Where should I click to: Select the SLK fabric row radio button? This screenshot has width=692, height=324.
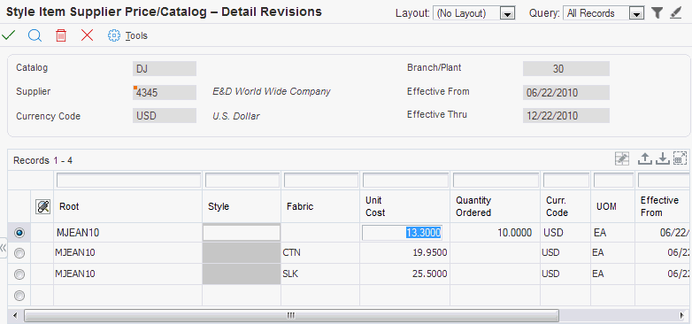click(19, 274)
